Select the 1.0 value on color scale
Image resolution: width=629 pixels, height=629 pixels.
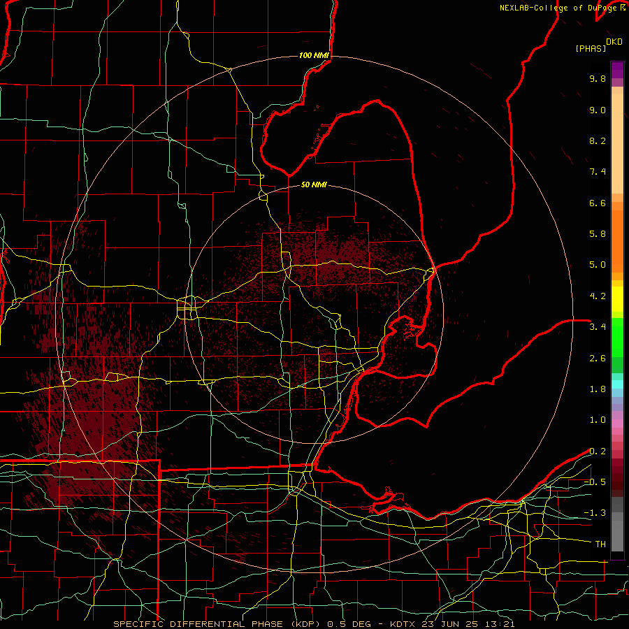point(598,420)
